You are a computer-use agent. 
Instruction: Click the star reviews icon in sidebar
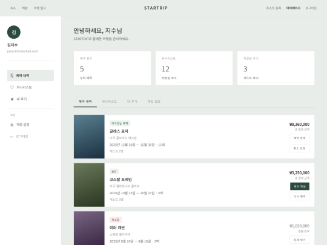click(x=12, y=99)
